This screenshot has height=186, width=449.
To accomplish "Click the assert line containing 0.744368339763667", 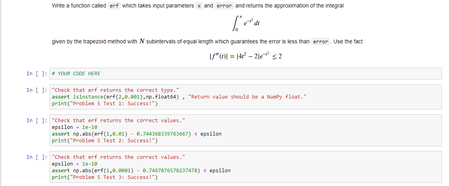I will (x=137, y=134).
